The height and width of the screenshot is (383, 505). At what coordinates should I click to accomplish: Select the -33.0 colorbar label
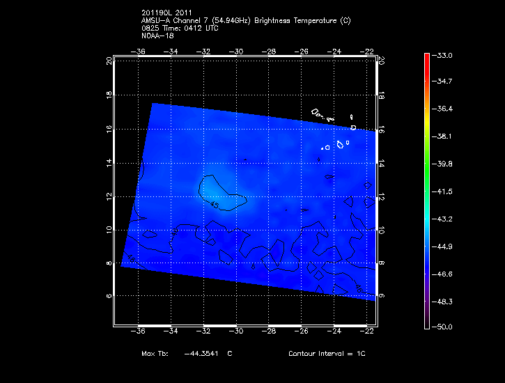point(443,55)
